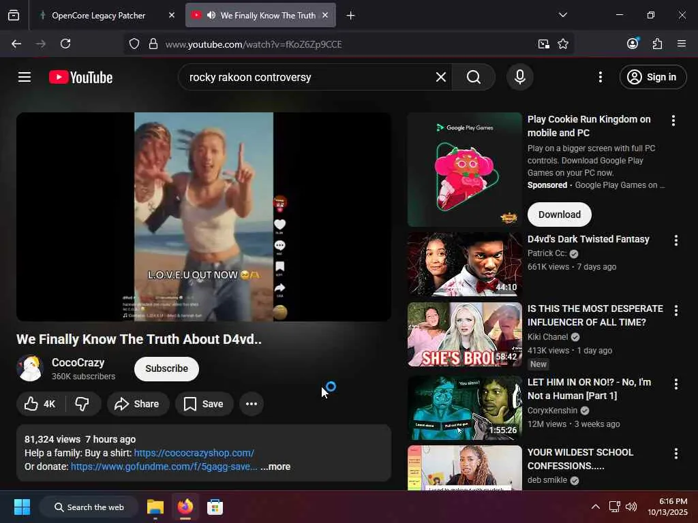698x523 pixels.
Task: Select the We Finally Know The Truth tab
Action: 260,15
